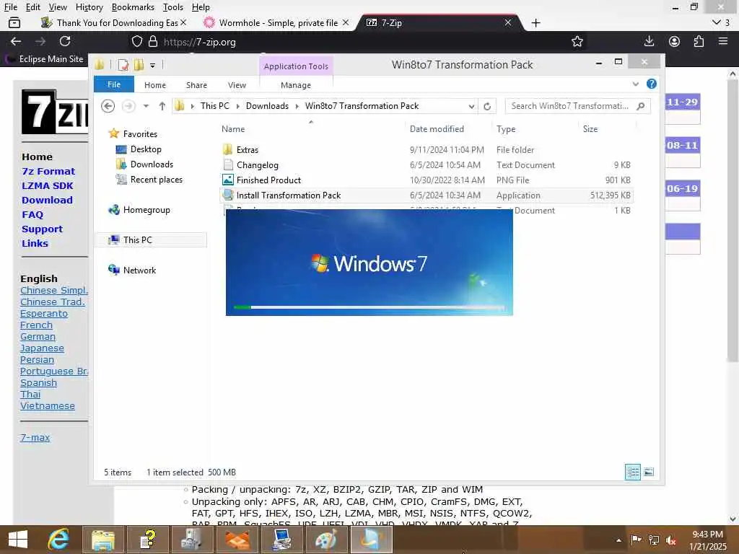This screenshot has width=739, height=554.
Task: Open the LZMA SDK link
Action: [47, 185]
